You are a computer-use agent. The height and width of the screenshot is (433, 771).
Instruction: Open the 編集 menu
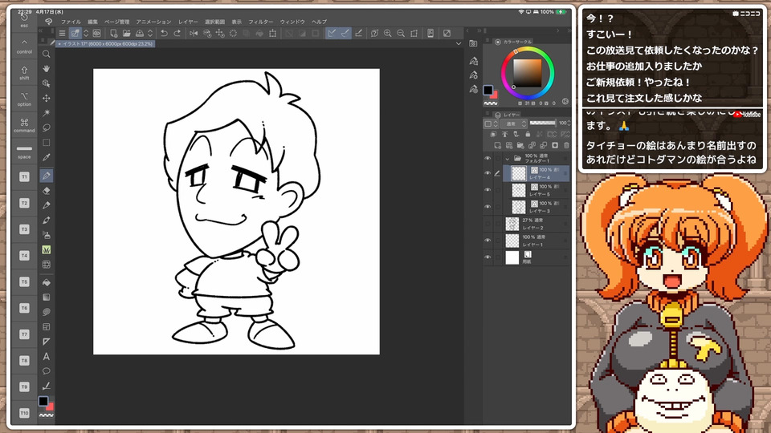point(92,22)
